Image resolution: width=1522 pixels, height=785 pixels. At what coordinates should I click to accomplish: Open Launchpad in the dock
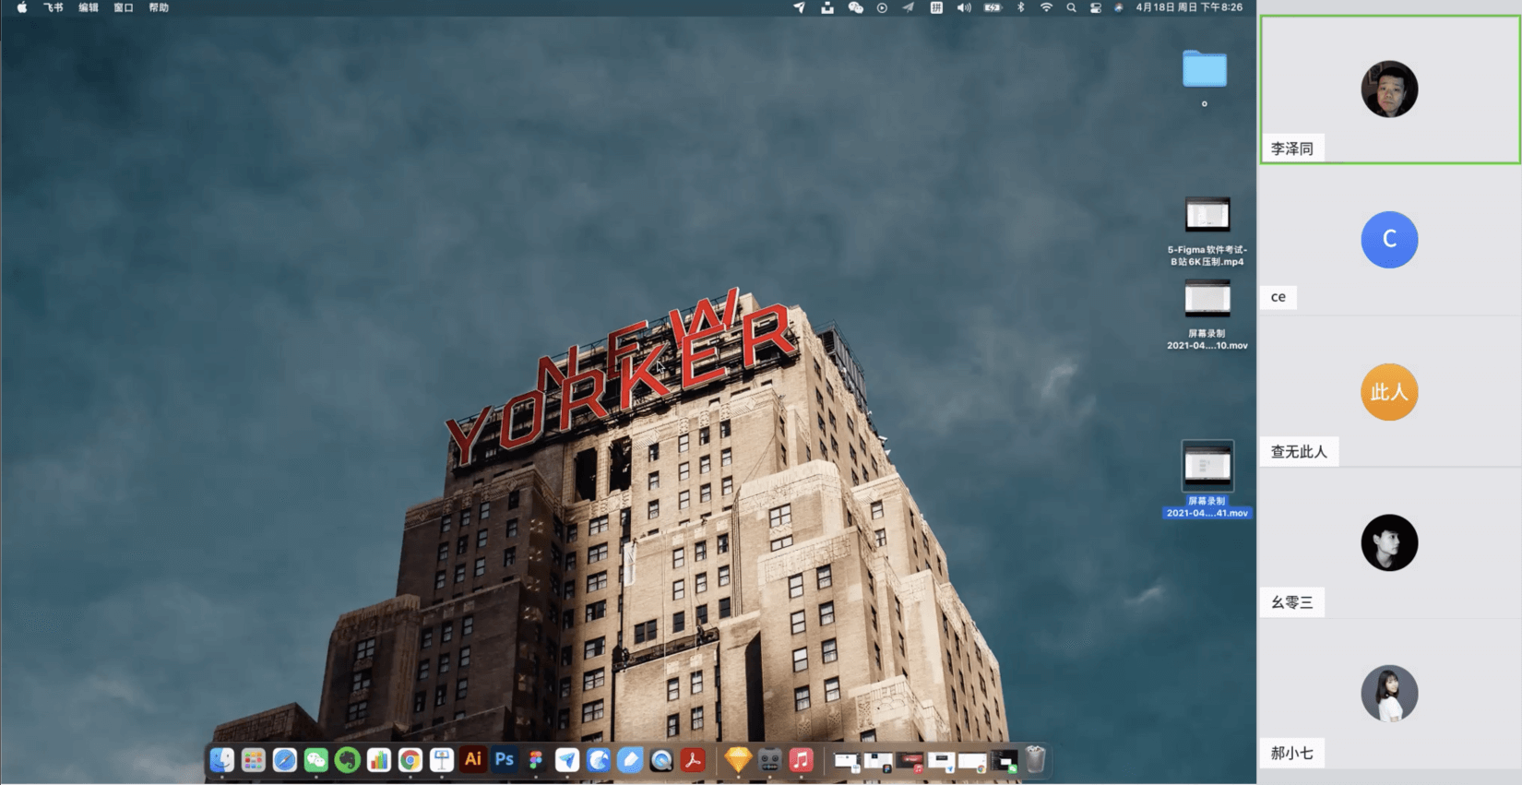[x=253, y=760]
